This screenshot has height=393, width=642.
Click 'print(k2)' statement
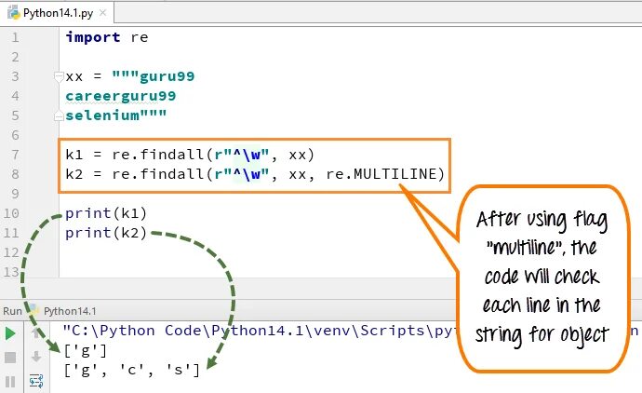[x=106, y=233]
